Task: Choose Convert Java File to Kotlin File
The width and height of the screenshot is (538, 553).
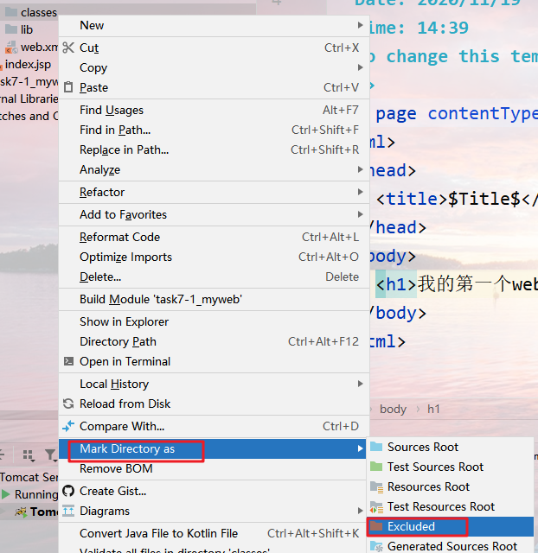Action: click(214, 533)
